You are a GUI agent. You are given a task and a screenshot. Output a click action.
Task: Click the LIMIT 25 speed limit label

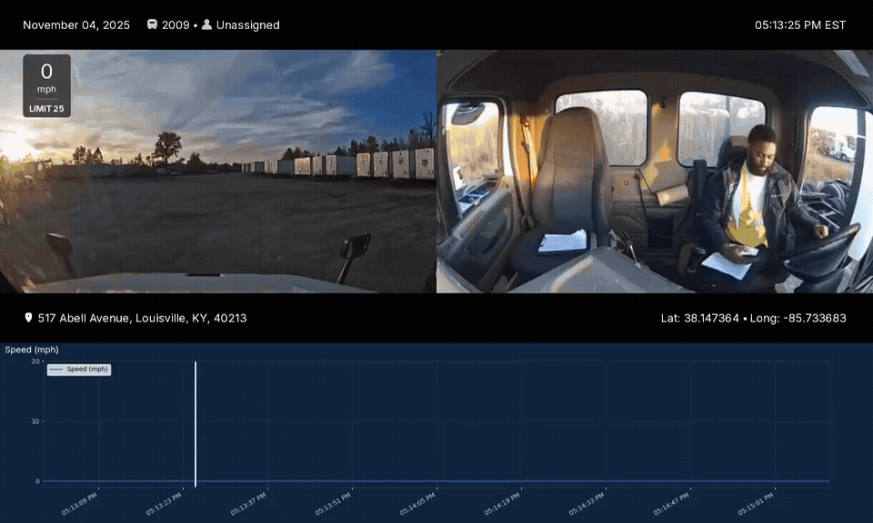[46, 109]
